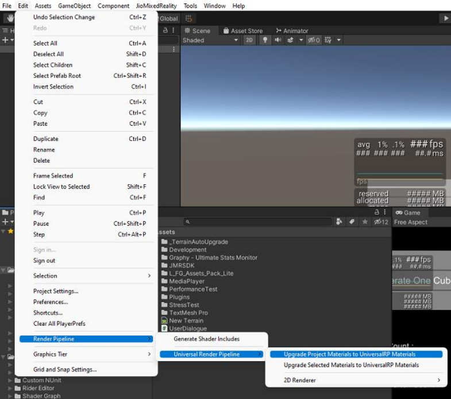Click the search-by-type icon in Project panel
The image size is (451, 399).
[339, 222]
